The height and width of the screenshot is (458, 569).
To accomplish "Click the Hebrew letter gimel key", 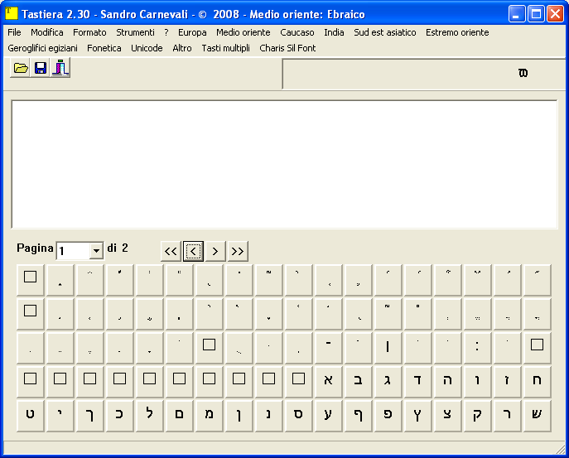I will pos(388,380).
